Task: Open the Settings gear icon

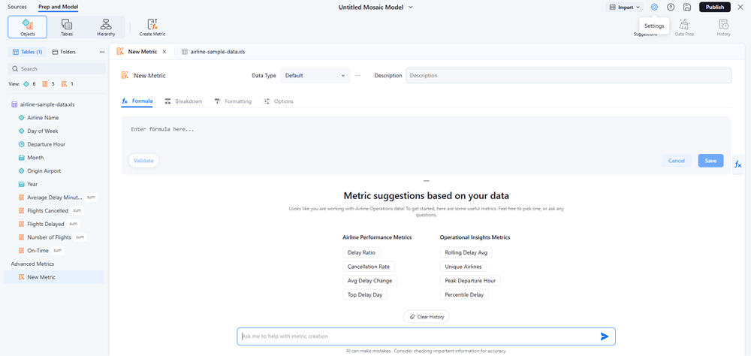Action: [x=654, y=7]
